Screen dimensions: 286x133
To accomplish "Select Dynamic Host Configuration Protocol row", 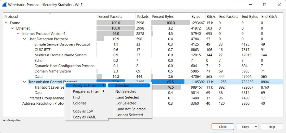I will (x=143, y=66).
